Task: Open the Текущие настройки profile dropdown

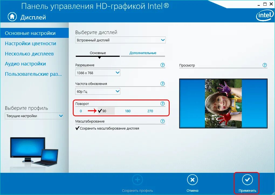Action: click(34, 116)
